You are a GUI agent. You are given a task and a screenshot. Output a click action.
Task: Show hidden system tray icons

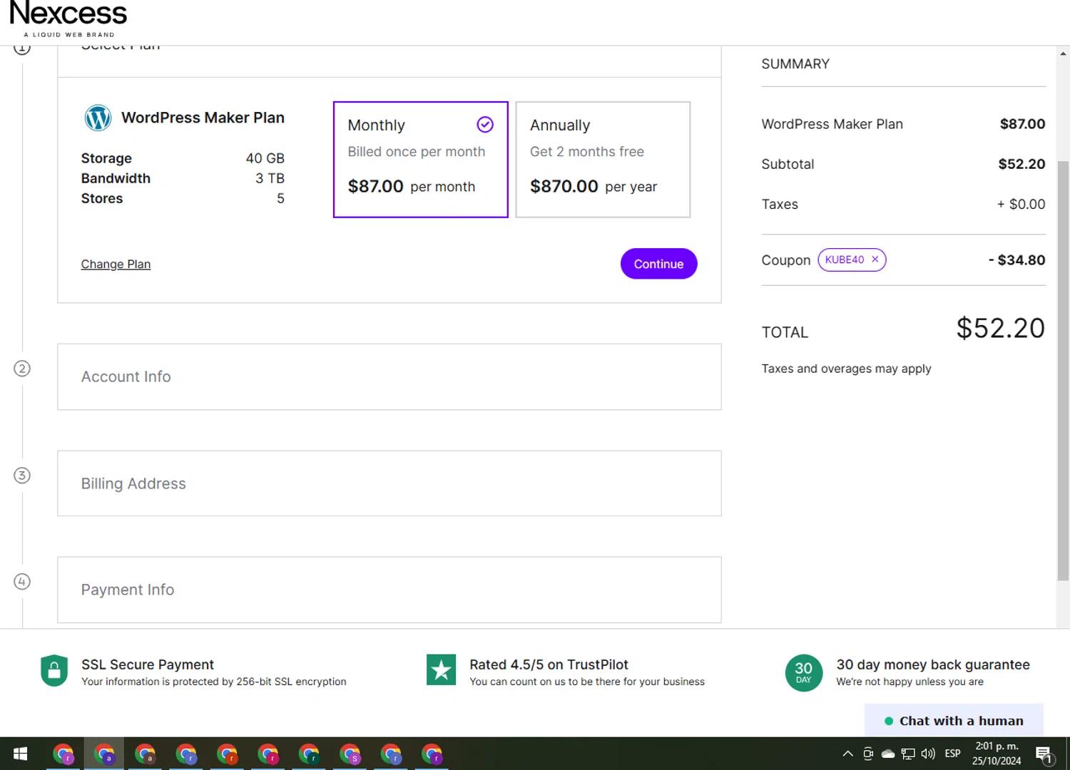tap(847, 754)
